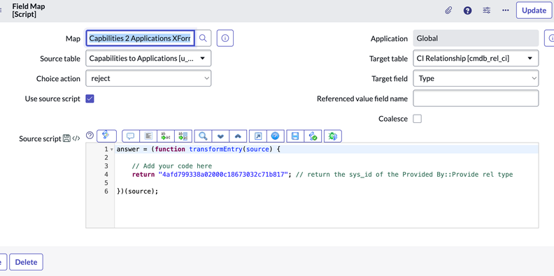Click the Application Global field
Image resolution: width=554 pixels, height=276 pixels.
tap(476, 38)
